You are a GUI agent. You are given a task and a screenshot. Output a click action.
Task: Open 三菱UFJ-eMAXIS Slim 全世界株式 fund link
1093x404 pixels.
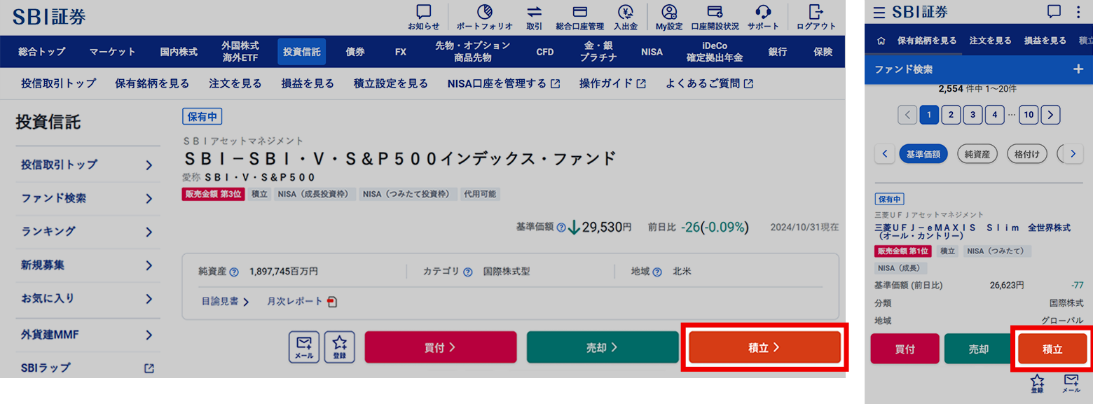point(973,232)
